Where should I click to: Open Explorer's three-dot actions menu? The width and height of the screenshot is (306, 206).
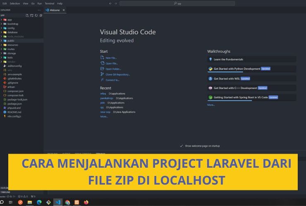pos(39,10)
